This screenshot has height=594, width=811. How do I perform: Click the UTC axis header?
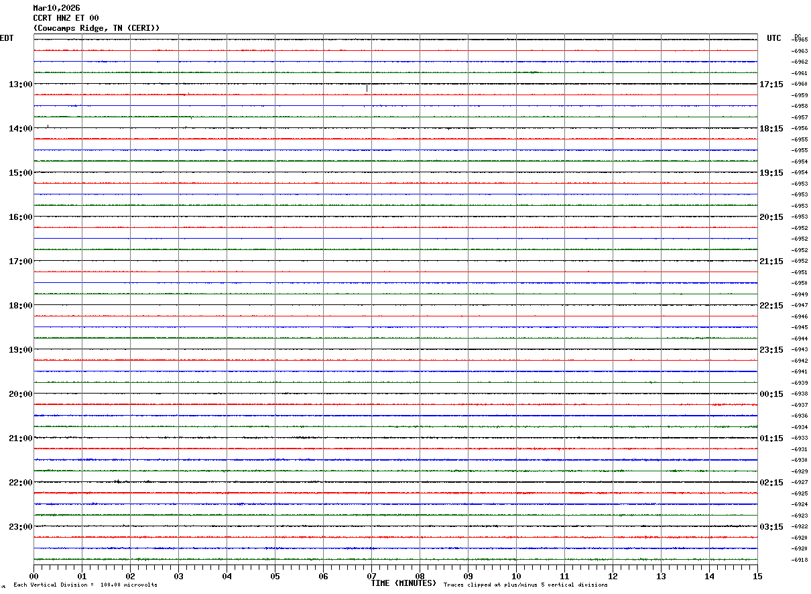[x=774, y=38]
